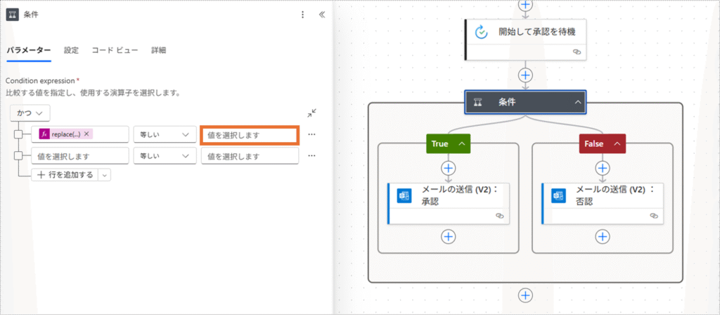Open the first row's 等しい operator dropdown
Viewport: 720px width, 315px height.
164,134
